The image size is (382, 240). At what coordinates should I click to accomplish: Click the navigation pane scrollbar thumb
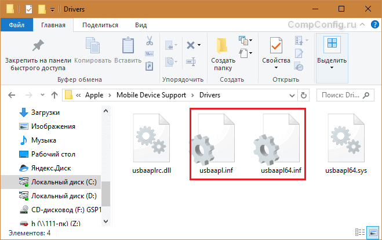click(105, 194)
